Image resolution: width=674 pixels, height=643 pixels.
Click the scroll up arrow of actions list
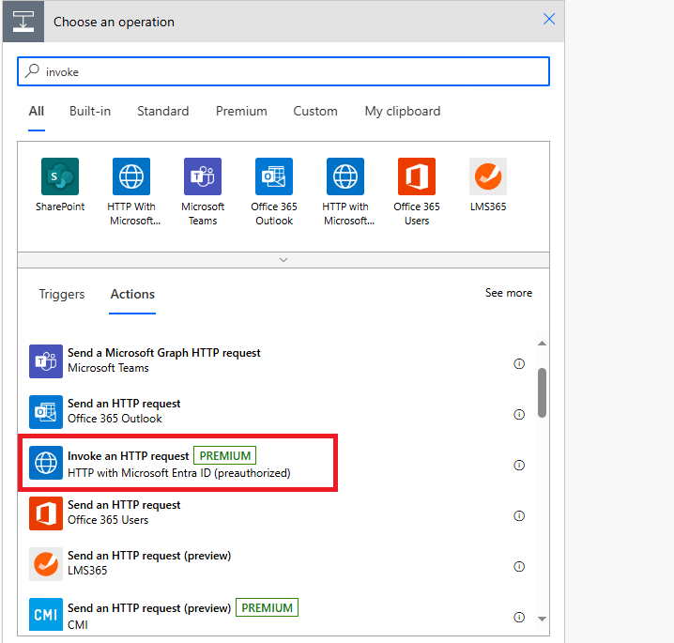pos(542,343)
